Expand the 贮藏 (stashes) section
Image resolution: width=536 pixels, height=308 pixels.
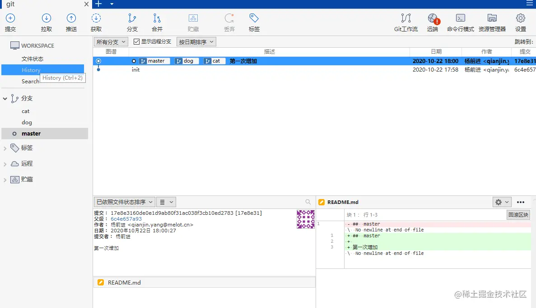pyautogui.click(x=5, y=180)
